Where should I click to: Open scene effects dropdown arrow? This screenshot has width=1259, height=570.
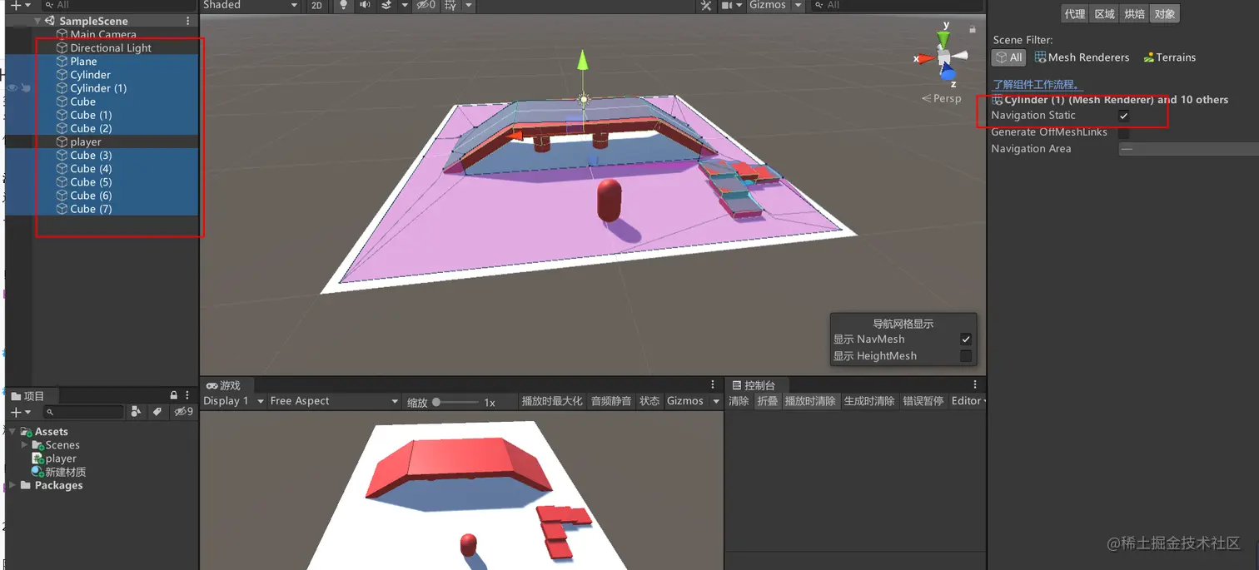pyautogui.click(x=405, y=6)
